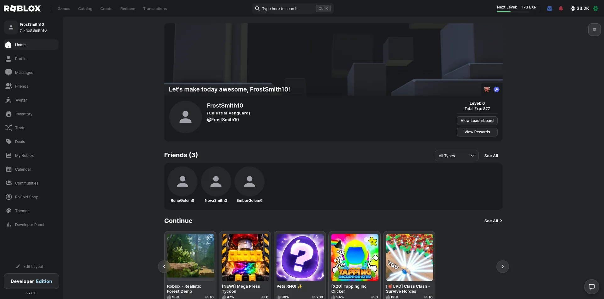Open the green settings gear icon

pos(596,8)
